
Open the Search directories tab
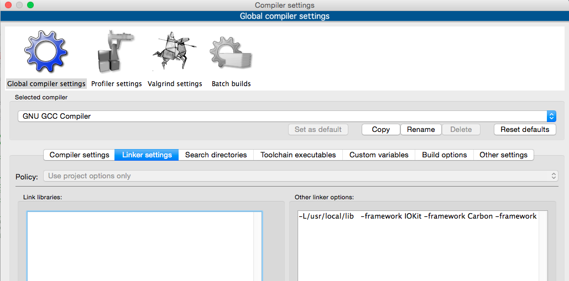point(216,155)
